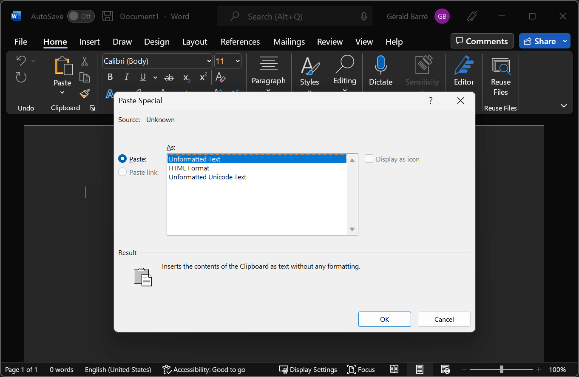The width and height of the screenshot is (579, 377).
Task: Toggle the AutoSave switch
Action: click(81, 17)
